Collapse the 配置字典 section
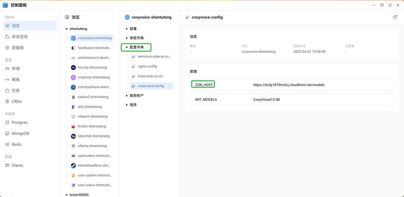The image size is (404, 197). pos(127,47)
